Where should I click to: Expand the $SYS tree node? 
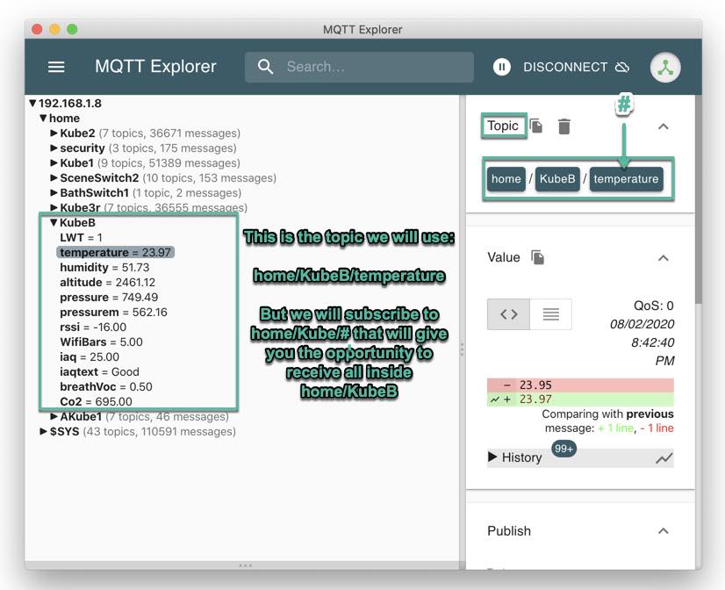coord(44,431)
